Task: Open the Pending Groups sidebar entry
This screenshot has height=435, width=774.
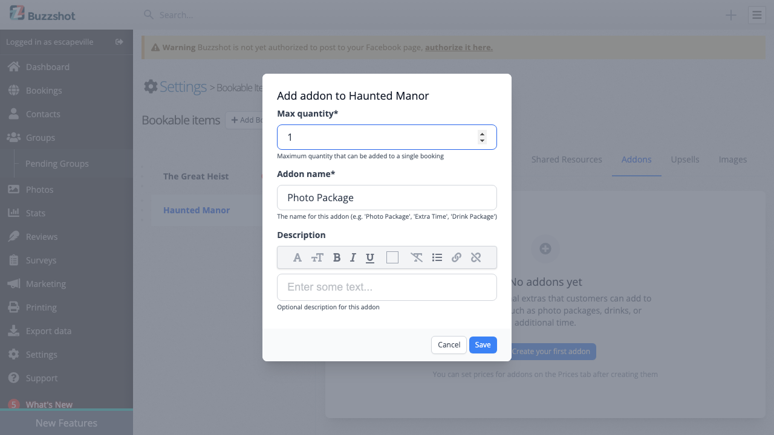Action: pyautogui.click(x=56, y=163)
